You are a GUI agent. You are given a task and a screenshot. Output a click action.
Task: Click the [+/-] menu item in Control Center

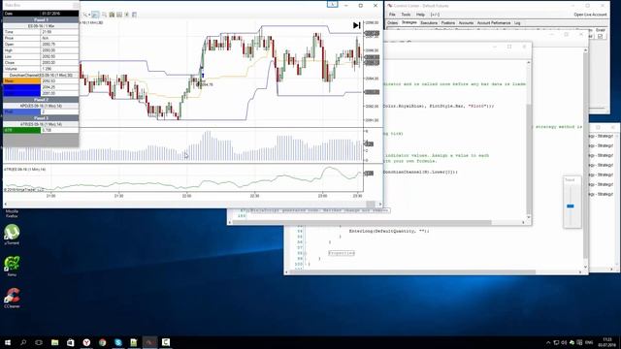(435, 15)
